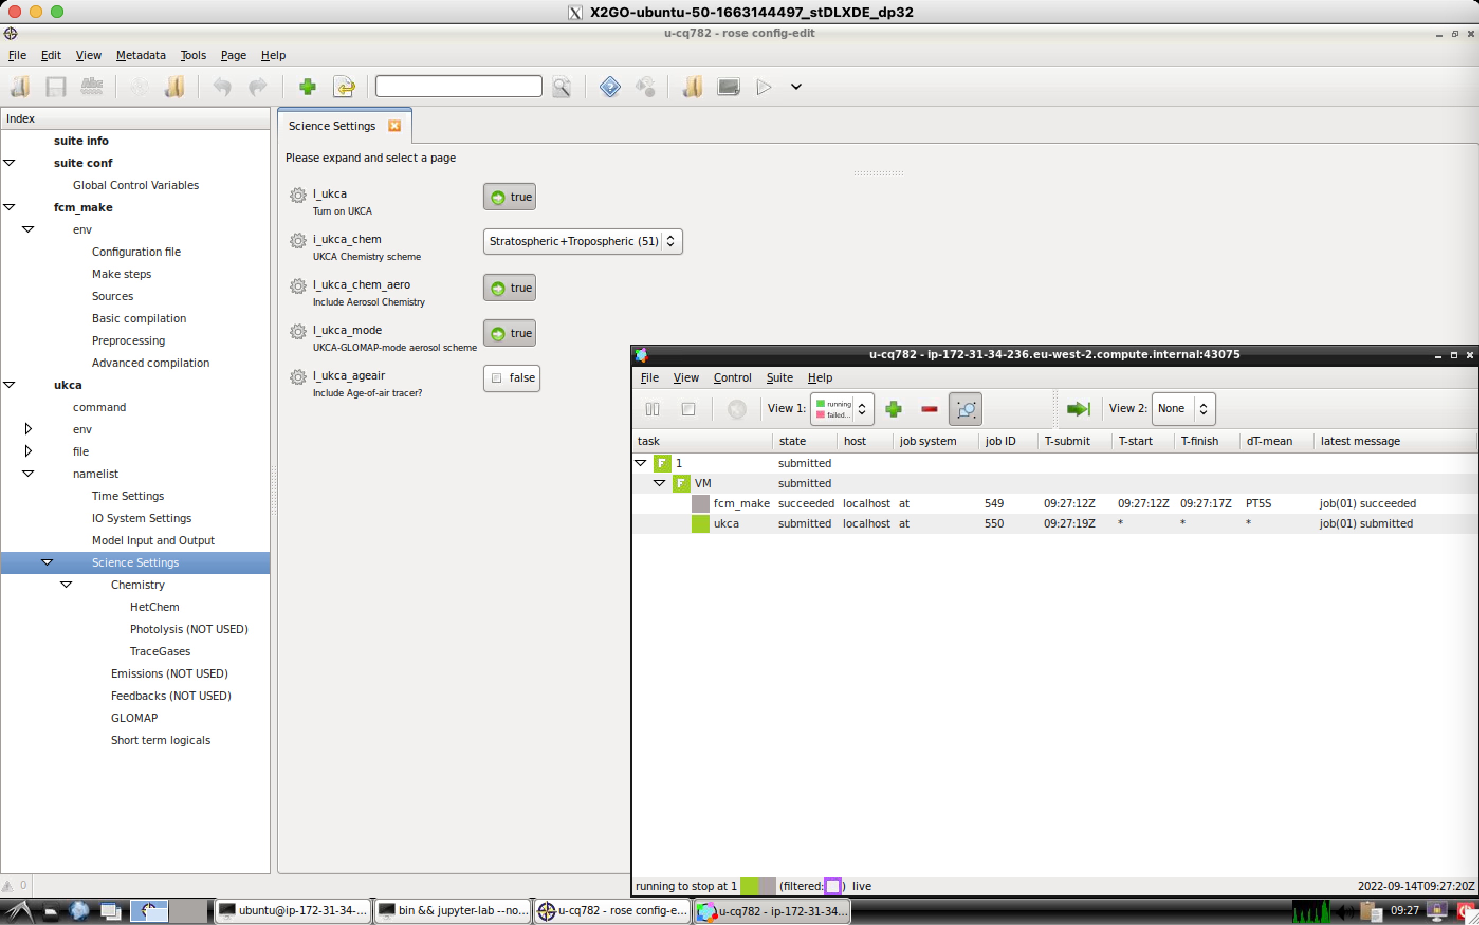Collapse Chemistry tree node
The width and height of the screenshot is (1479, 925).
[x=66, y=584]
